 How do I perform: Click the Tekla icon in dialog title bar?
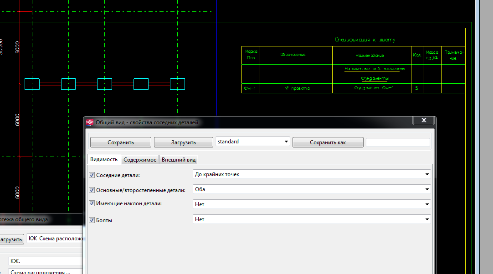[90, 122]
